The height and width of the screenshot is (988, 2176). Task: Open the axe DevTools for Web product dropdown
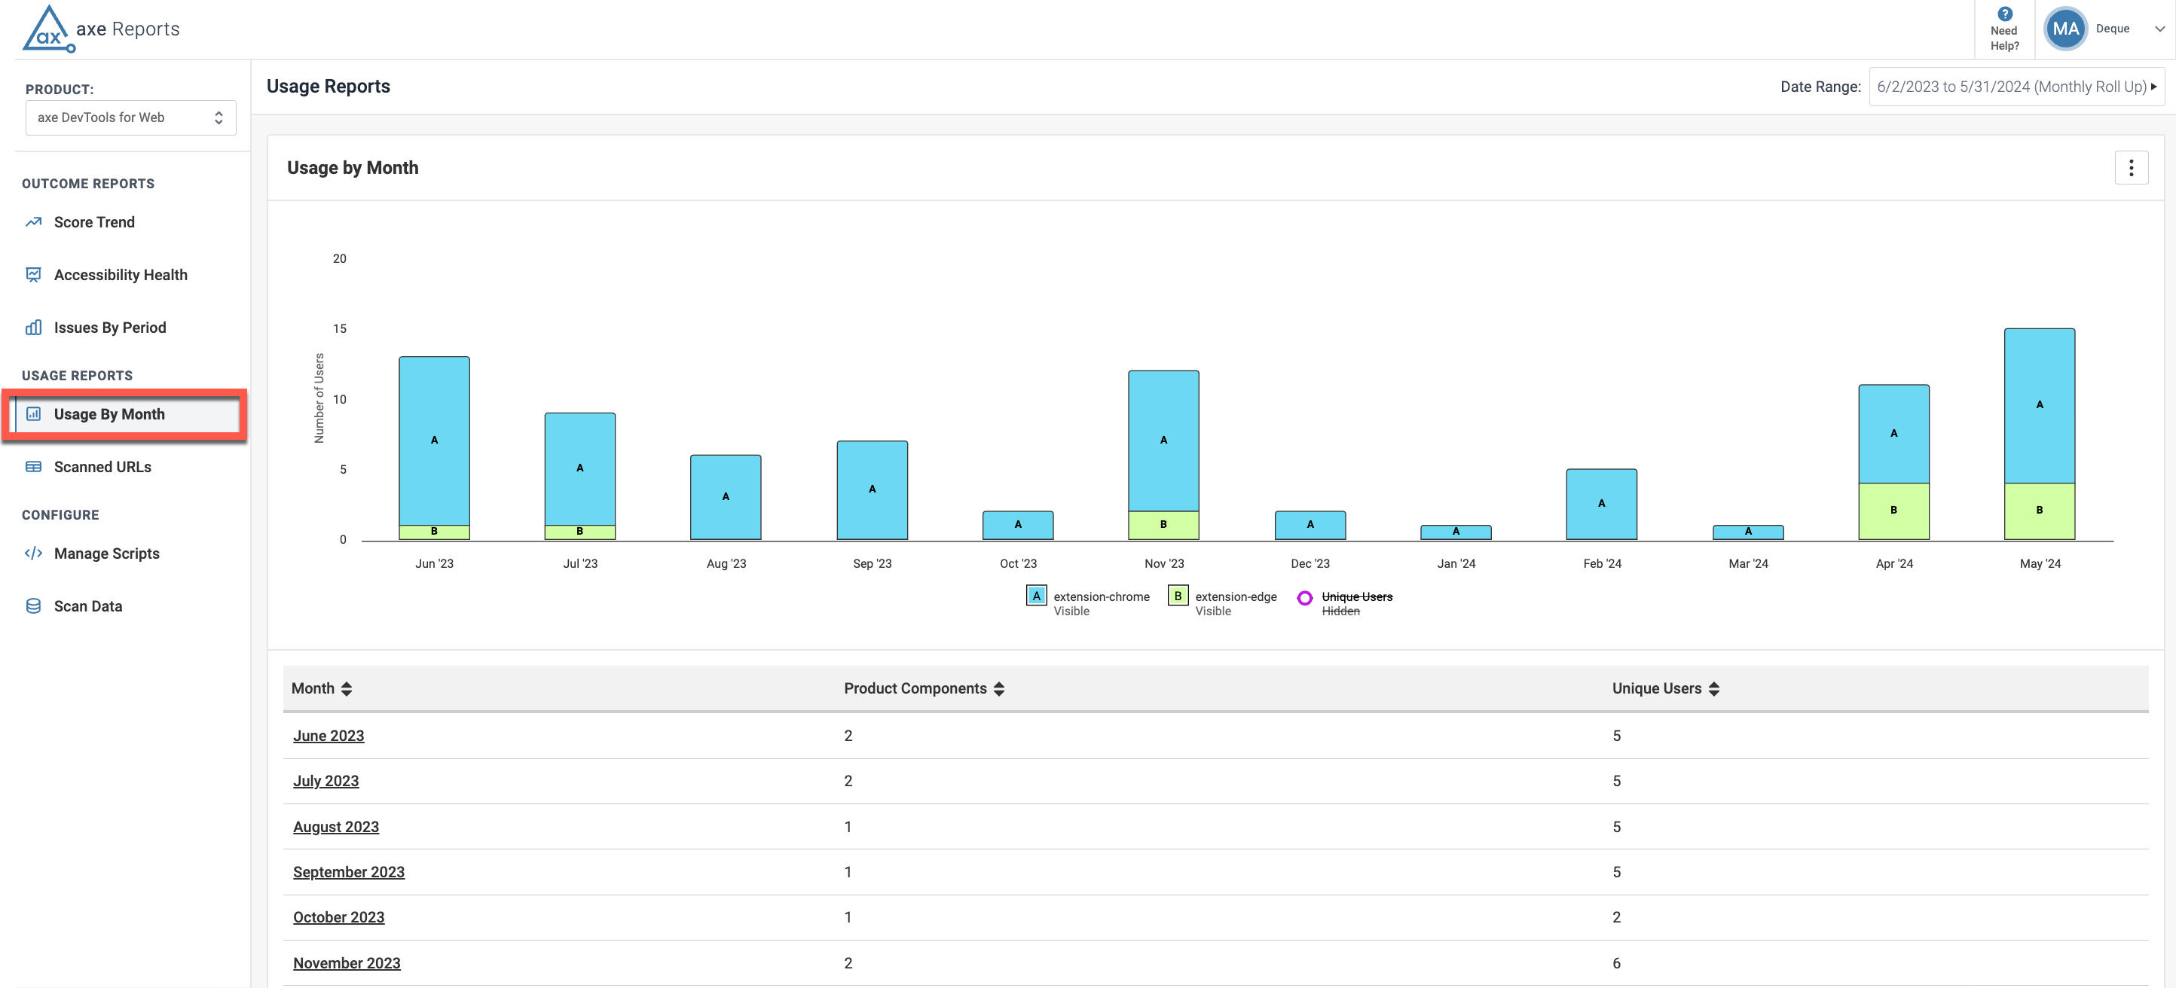(130, 117)
